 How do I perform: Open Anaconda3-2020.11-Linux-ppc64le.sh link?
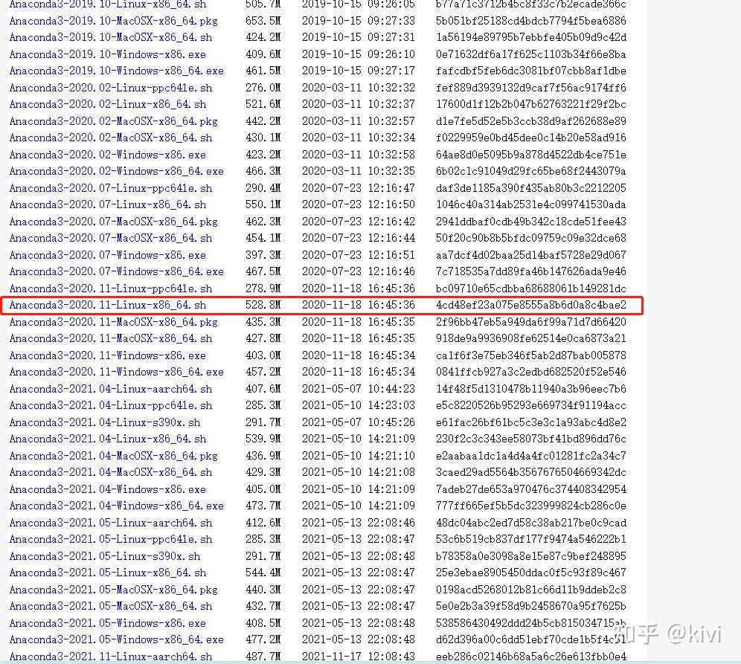111,289
